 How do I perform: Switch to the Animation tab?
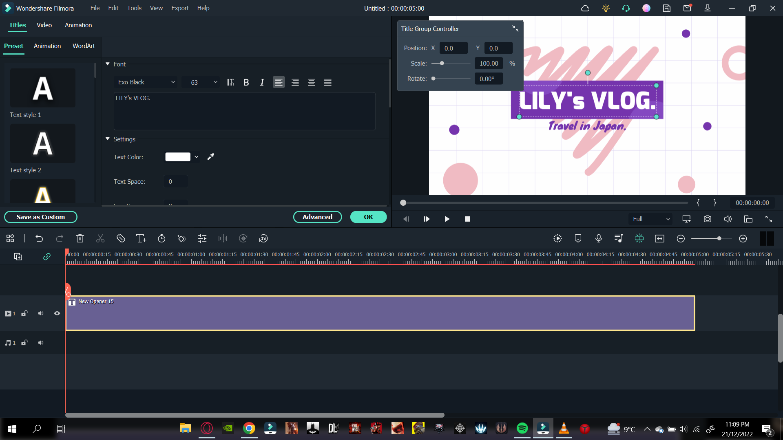pos(78,25)
